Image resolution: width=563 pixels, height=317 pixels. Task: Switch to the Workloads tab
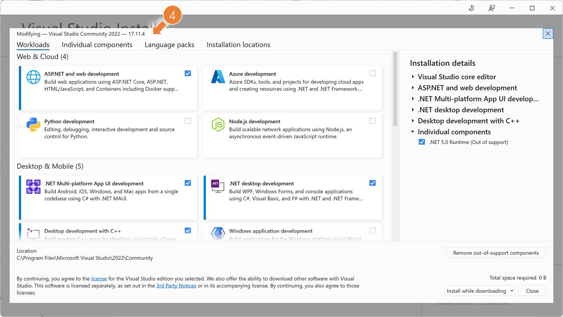(x=33, y=45)
